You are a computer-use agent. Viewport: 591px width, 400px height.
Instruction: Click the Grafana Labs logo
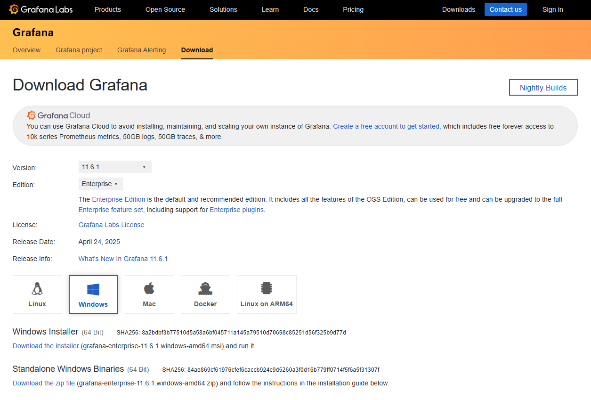41,9
